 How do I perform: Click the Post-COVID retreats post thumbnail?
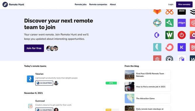(130, 75)
